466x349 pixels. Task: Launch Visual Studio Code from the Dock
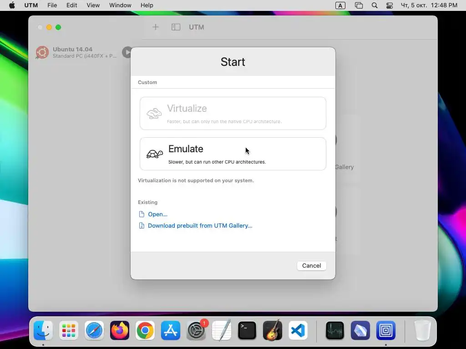[298, 330]
